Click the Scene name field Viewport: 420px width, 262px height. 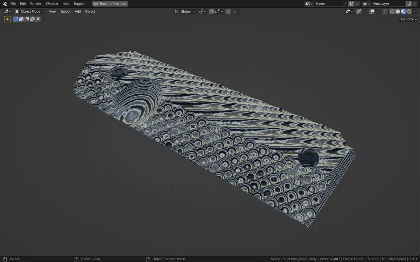(327, 3)
